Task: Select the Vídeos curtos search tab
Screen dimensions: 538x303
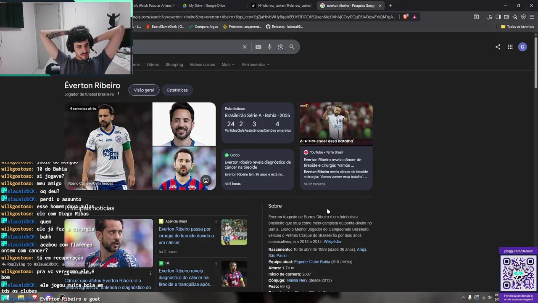Action: click(x=202, y=64)
